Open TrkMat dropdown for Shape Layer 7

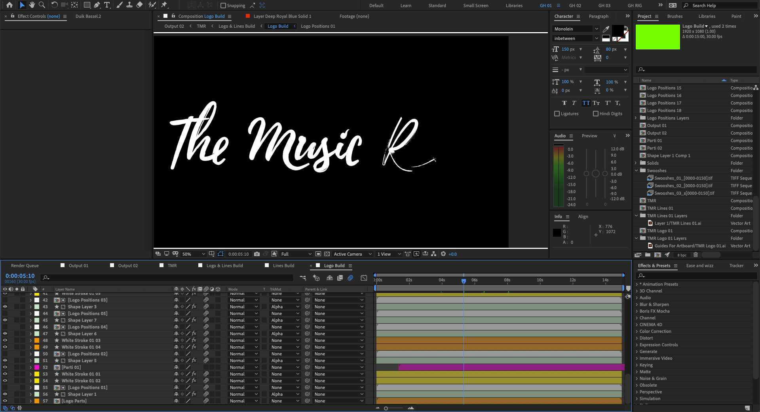click(x=285, y=320)
